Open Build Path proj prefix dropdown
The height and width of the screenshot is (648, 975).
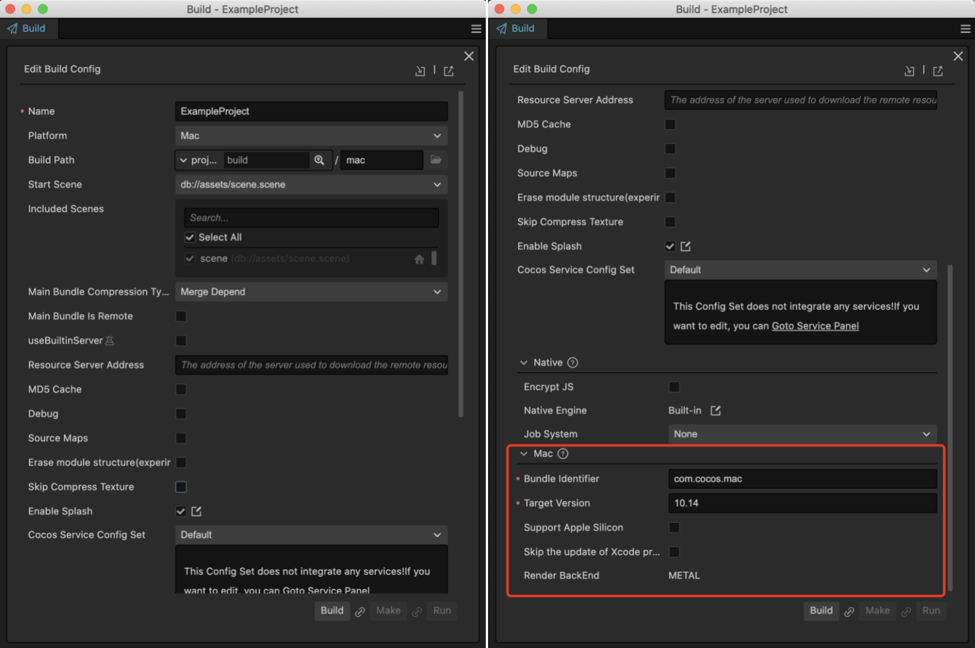point(198,160)
